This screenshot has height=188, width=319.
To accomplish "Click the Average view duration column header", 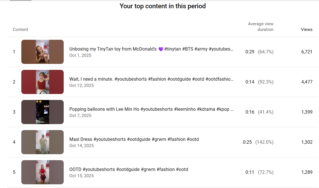I will 260,27.
